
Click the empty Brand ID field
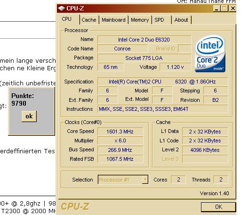click(x=185, y=49)
